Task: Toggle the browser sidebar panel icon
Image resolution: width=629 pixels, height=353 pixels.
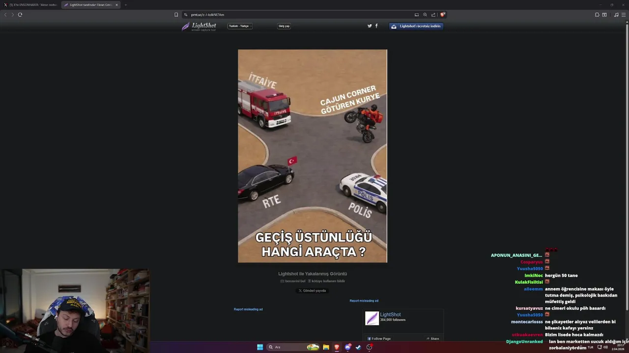Action: click(604, 15)
